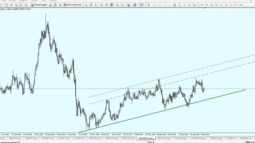
Task: Open the Data Window crosshair icon
Action: (12, 5)
